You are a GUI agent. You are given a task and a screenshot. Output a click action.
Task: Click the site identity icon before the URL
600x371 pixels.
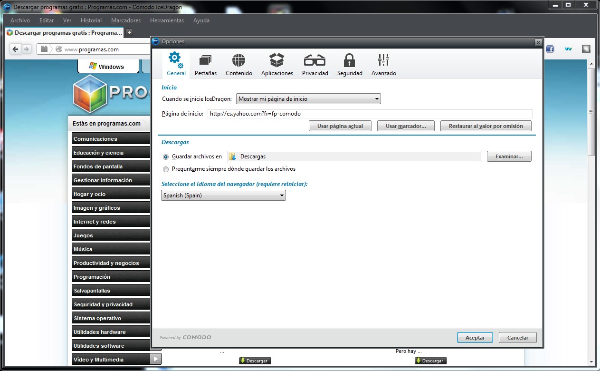coord(44,49)
